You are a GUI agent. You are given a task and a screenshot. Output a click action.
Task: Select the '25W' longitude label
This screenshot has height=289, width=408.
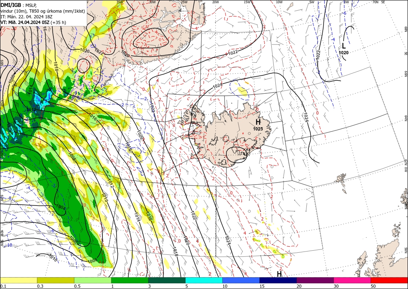184,2
